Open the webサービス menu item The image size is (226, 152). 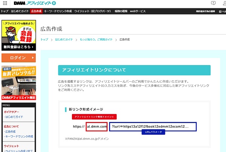[137, 11]
